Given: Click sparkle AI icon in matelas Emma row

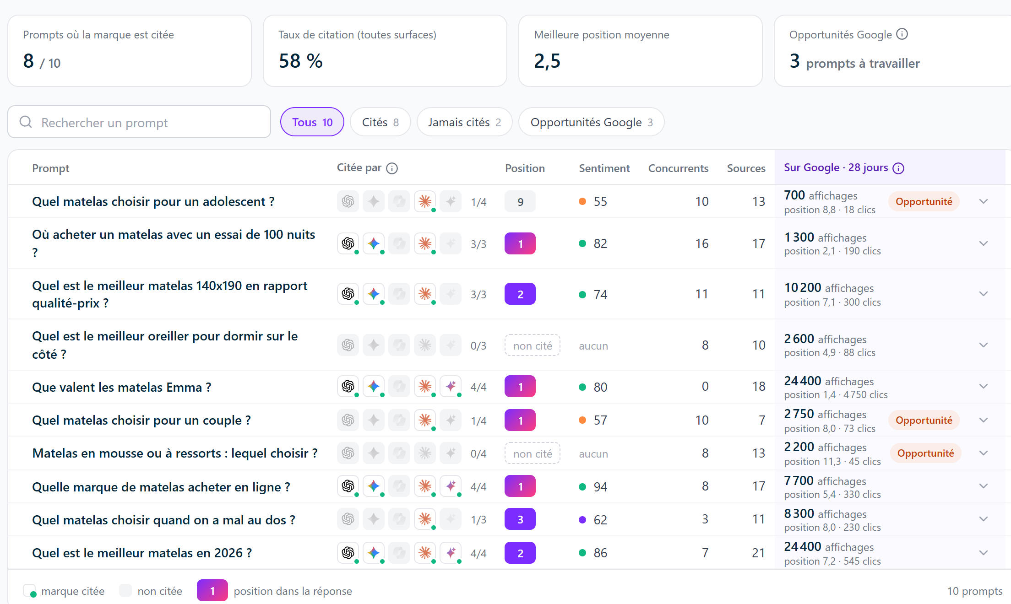Looking at the screenshot, I should tap(451, 386).
